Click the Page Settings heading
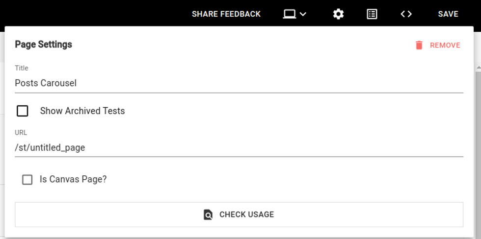The width and height of the screenshot is (481, 239). (44, 45)
